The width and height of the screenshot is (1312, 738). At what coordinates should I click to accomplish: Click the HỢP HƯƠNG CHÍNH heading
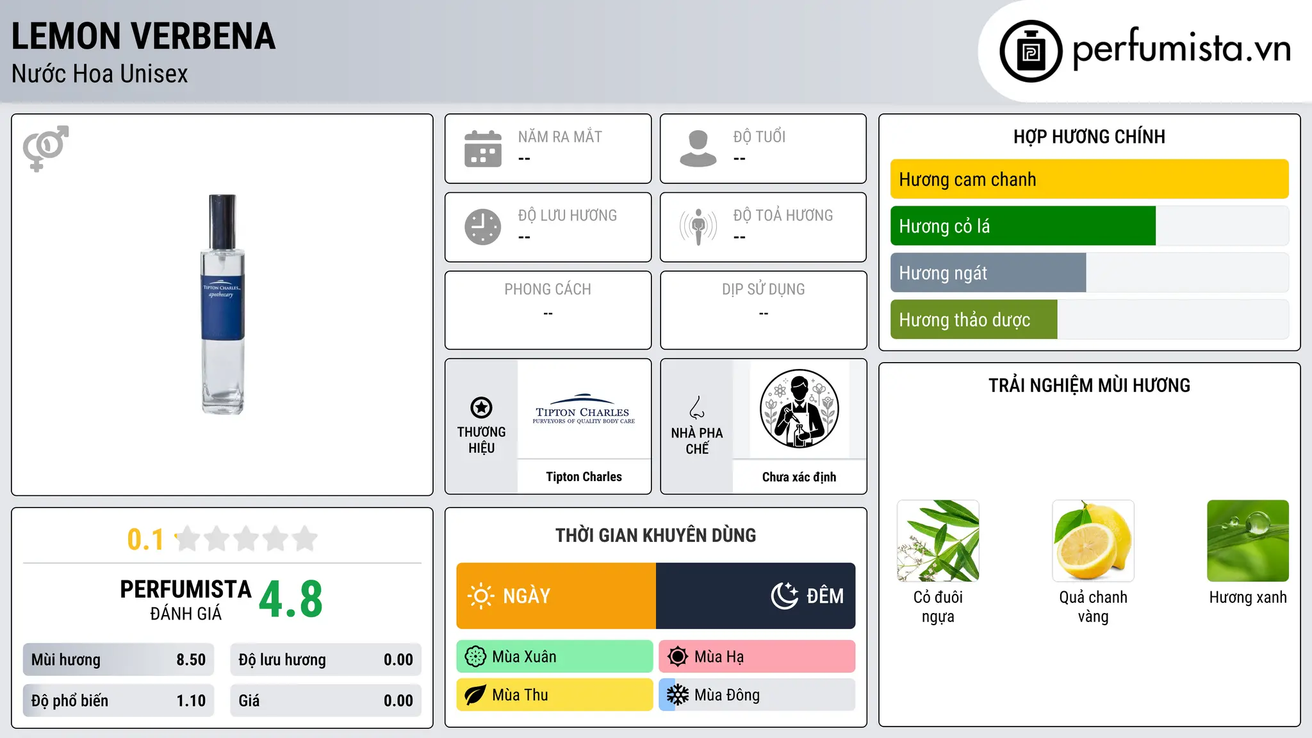pyautogui.click(x=1089, y=137)
